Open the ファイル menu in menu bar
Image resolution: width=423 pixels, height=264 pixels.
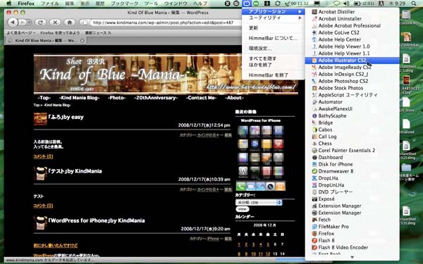tap(49, 4)
